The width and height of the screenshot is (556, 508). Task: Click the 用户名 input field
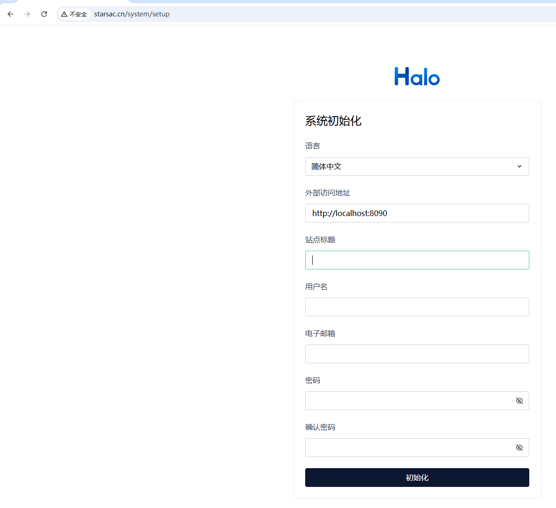click(x=417, y=307)
